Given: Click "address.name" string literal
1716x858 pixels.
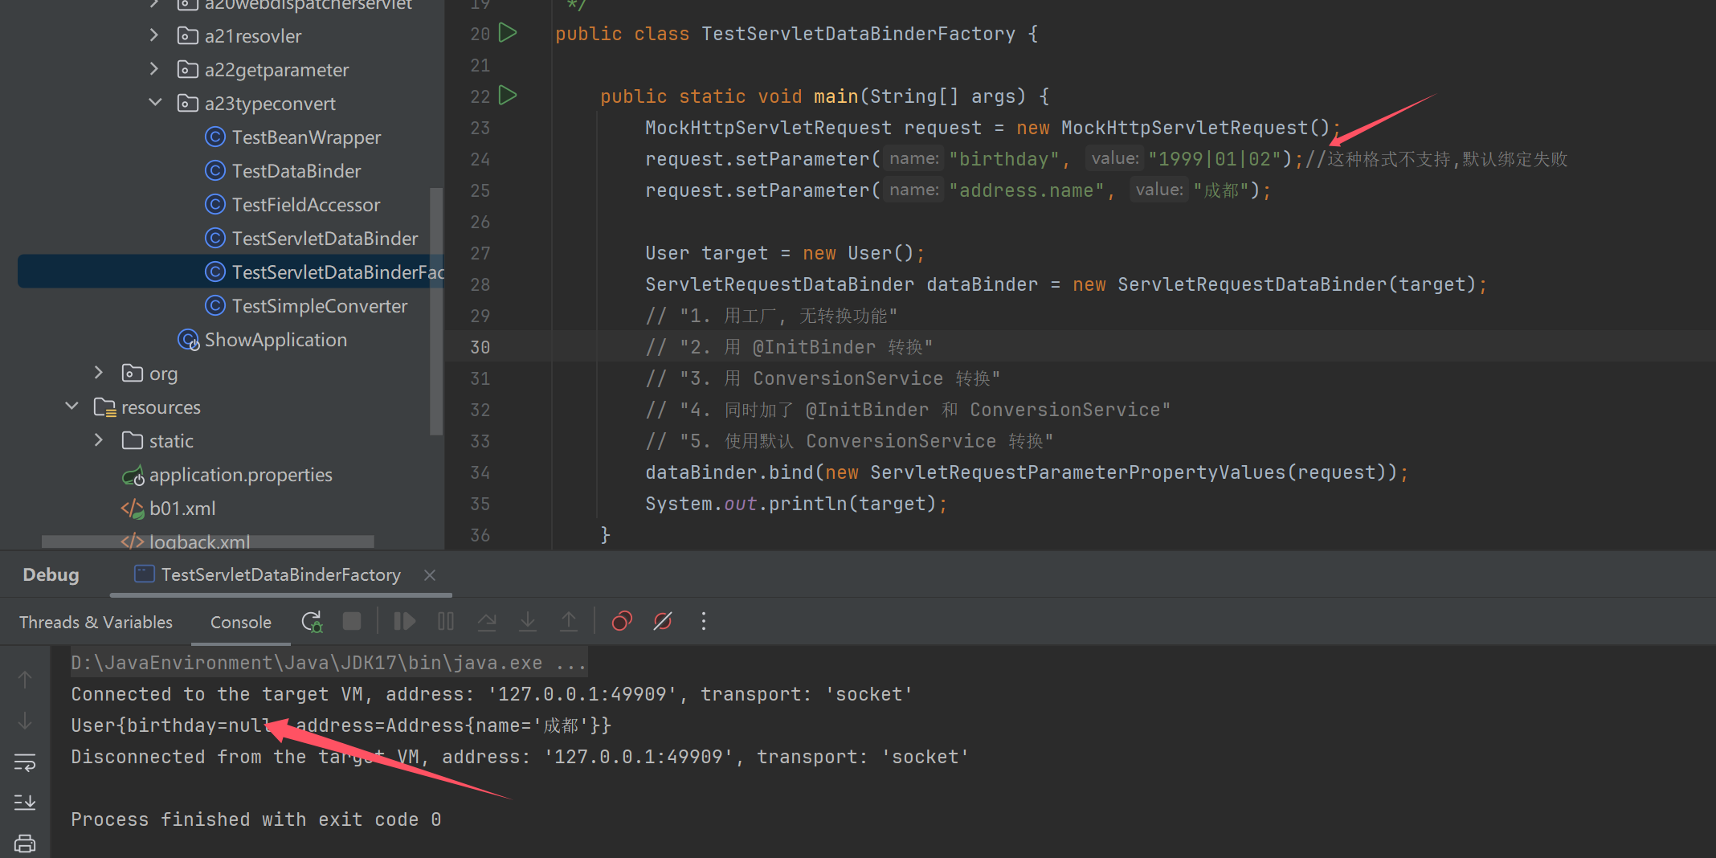Looking at the screenshot, I should coord(1027,190).
